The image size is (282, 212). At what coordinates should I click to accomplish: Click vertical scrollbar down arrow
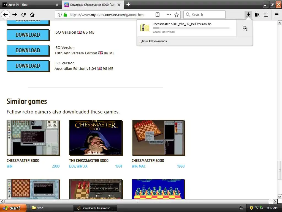point(280,197)
